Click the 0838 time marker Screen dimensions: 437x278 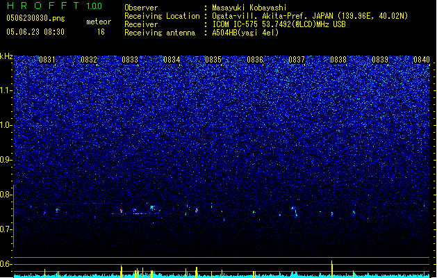click(338, 60)
